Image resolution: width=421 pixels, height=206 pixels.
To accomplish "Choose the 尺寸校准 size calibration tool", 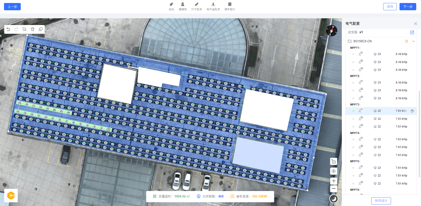I will pyautogui.click(x=196, y=6).
